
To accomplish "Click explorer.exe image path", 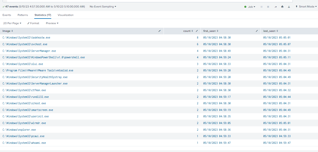I will pos(19,130).
